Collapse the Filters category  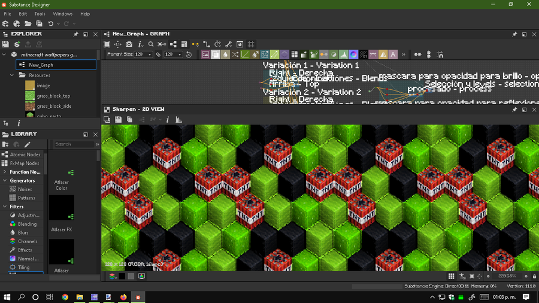tap(4, 207)
